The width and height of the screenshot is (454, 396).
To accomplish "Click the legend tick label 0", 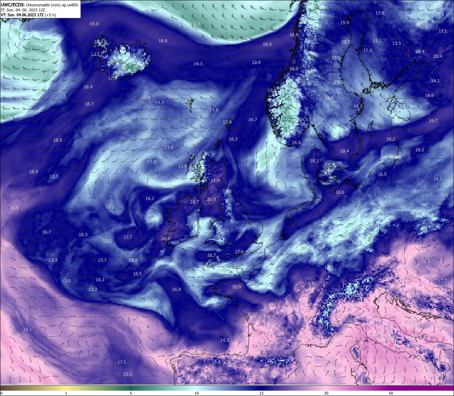I will coord(1,393).
